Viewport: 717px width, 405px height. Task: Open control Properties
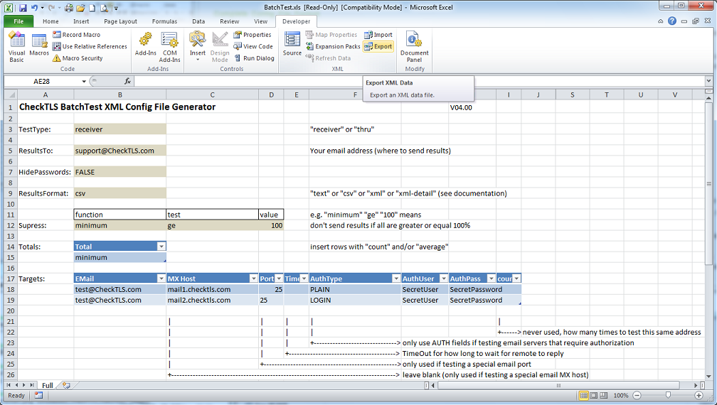(x=253, y=35)
